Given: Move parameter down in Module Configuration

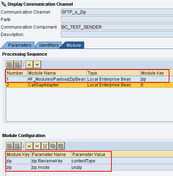Looking at the screenshot, I should pos(37,146).
